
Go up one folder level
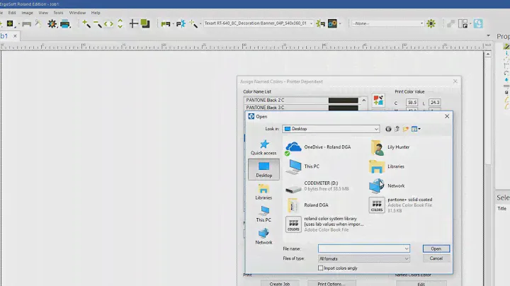click(x=397, y=129)
